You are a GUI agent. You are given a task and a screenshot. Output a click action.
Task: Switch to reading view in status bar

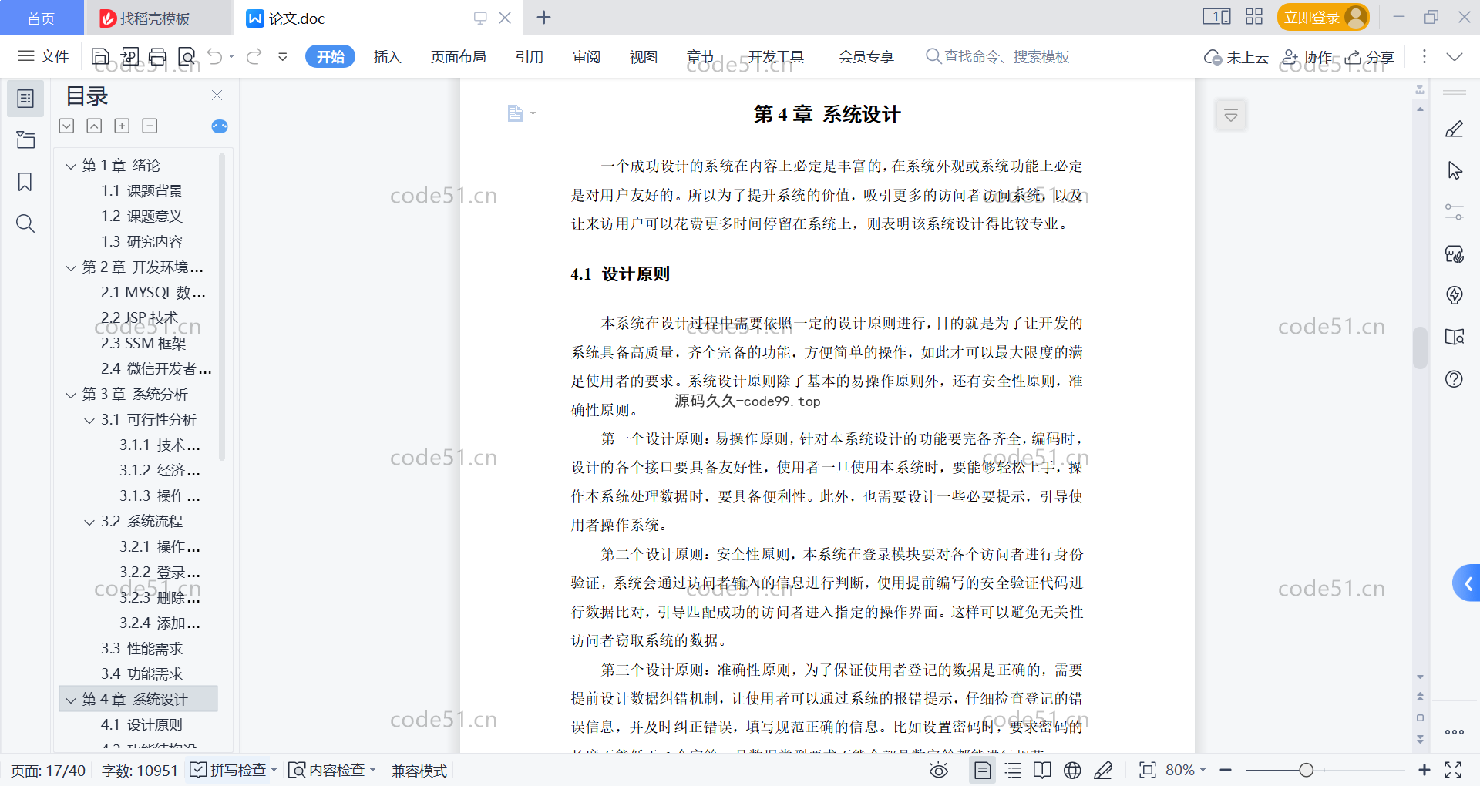tap(1042, 770)
